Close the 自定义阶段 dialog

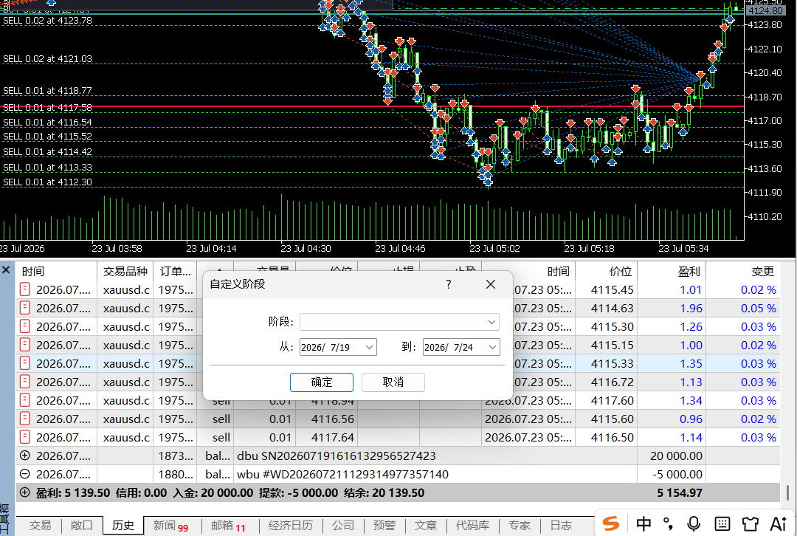tap(491, 284)
